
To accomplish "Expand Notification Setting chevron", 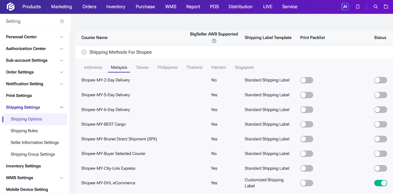I will pyautogui.click(x=62, y=84).
